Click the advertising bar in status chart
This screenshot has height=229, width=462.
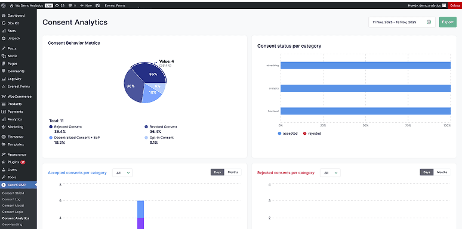coord(365,66)
